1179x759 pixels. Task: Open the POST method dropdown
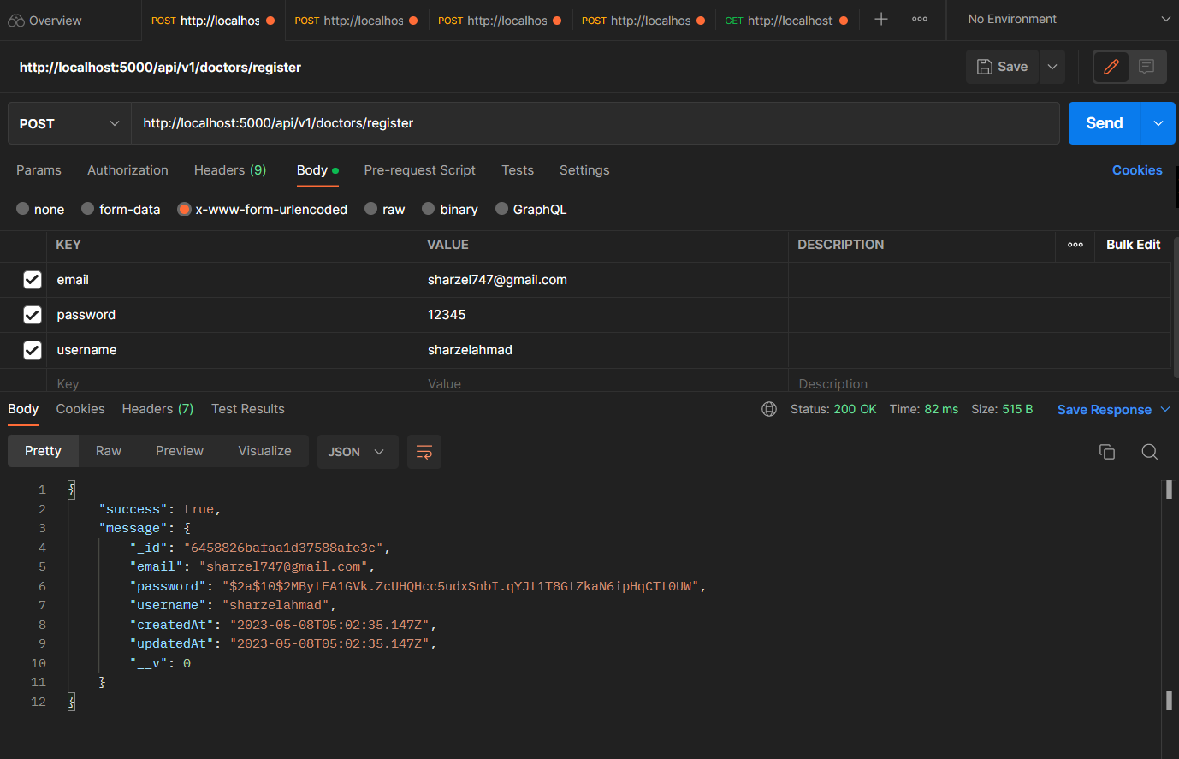pos(68,122)
